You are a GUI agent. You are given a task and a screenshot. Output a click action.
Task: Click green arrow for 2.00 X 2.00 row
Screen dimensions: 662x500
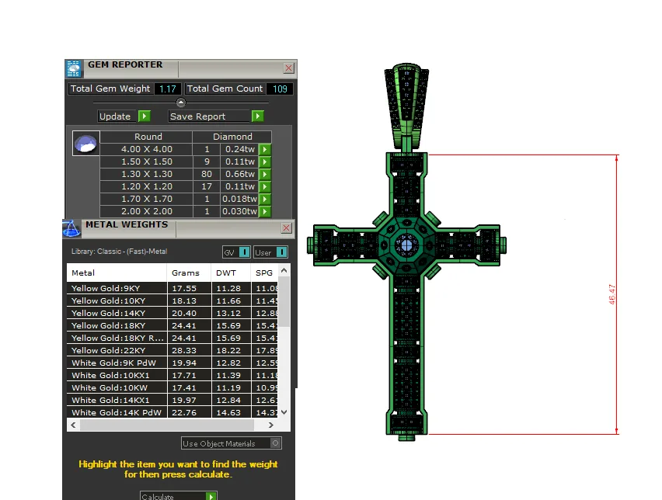pos(265,211)
